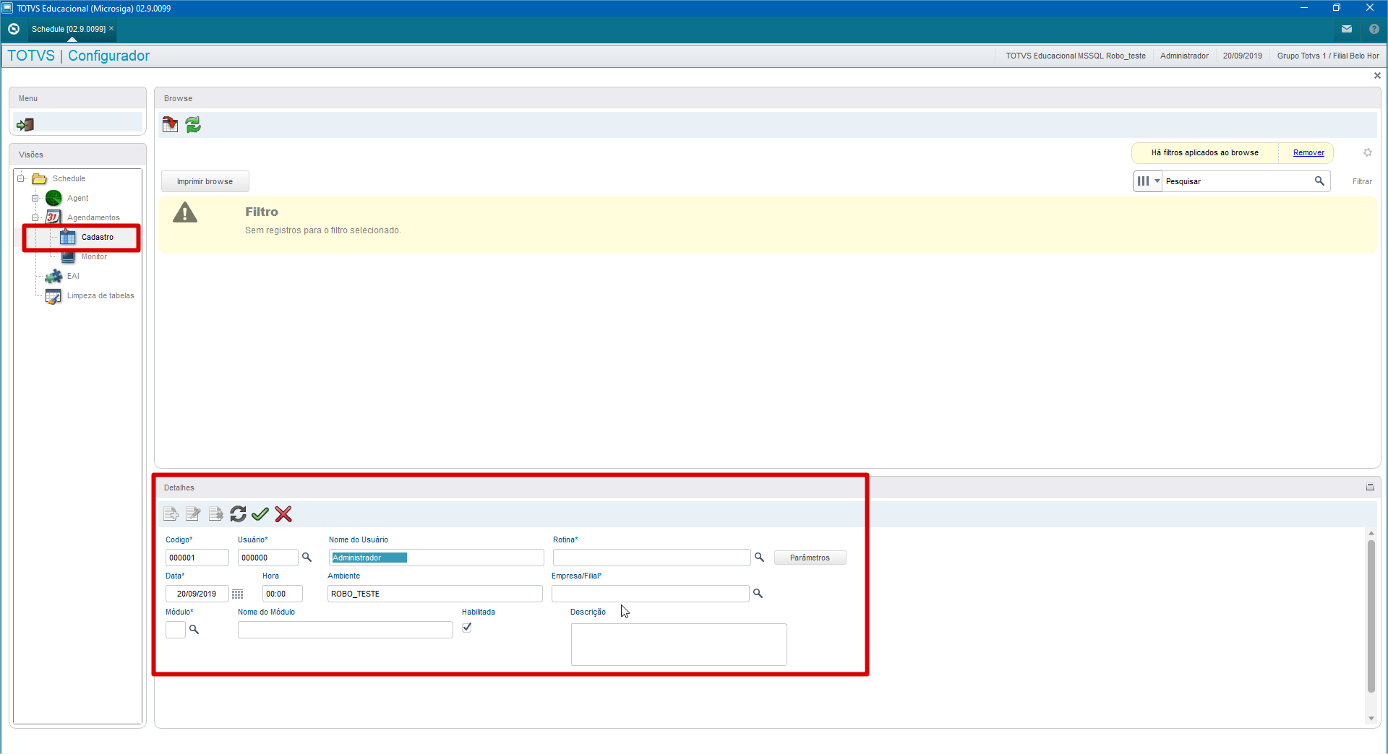Viewport: 1388px width, 754px height.
Task: Click the Hora input field
Action: click(x=282, y=594)
